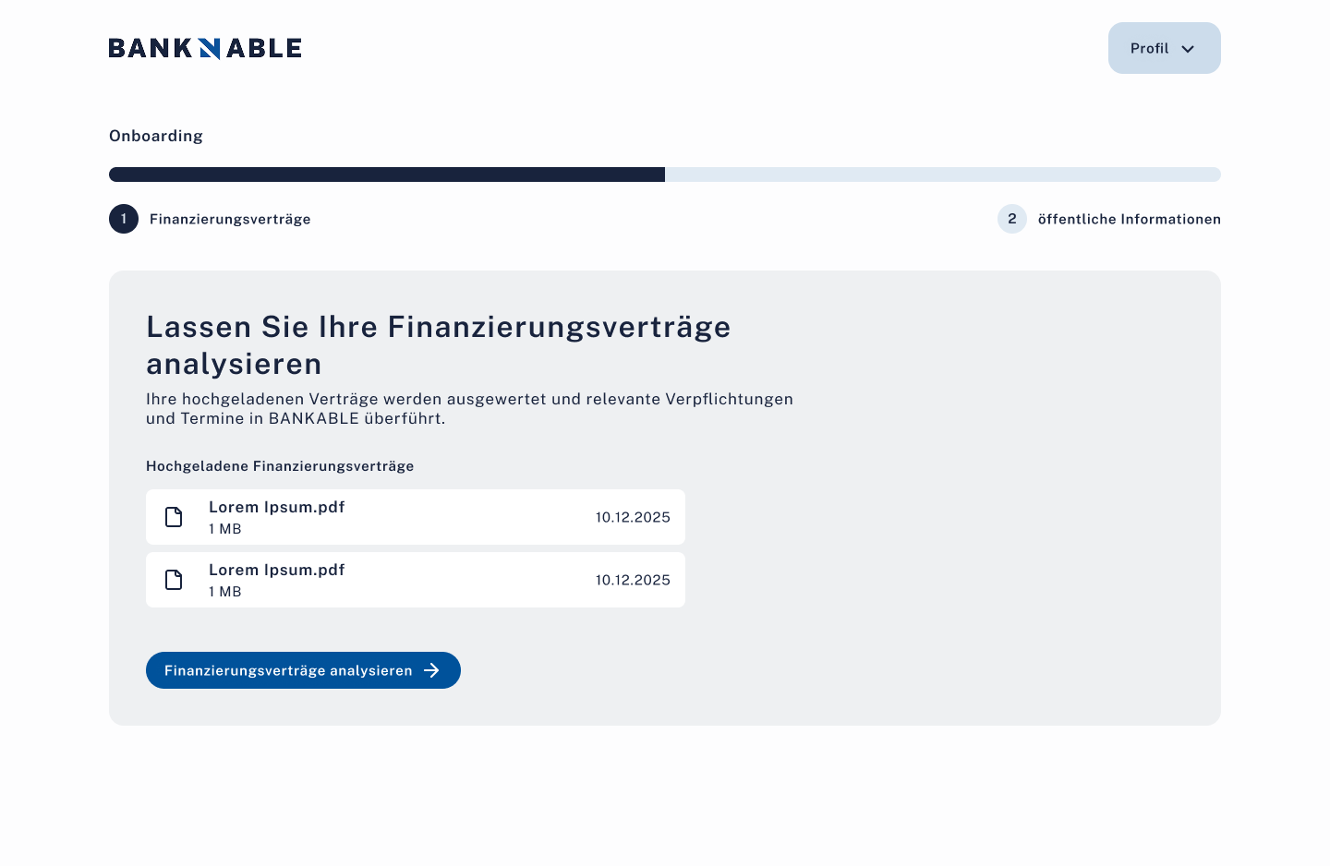Click the unfilled light part of the progress bar
This screenshot has width=1330, height=866.
point(942,174)
